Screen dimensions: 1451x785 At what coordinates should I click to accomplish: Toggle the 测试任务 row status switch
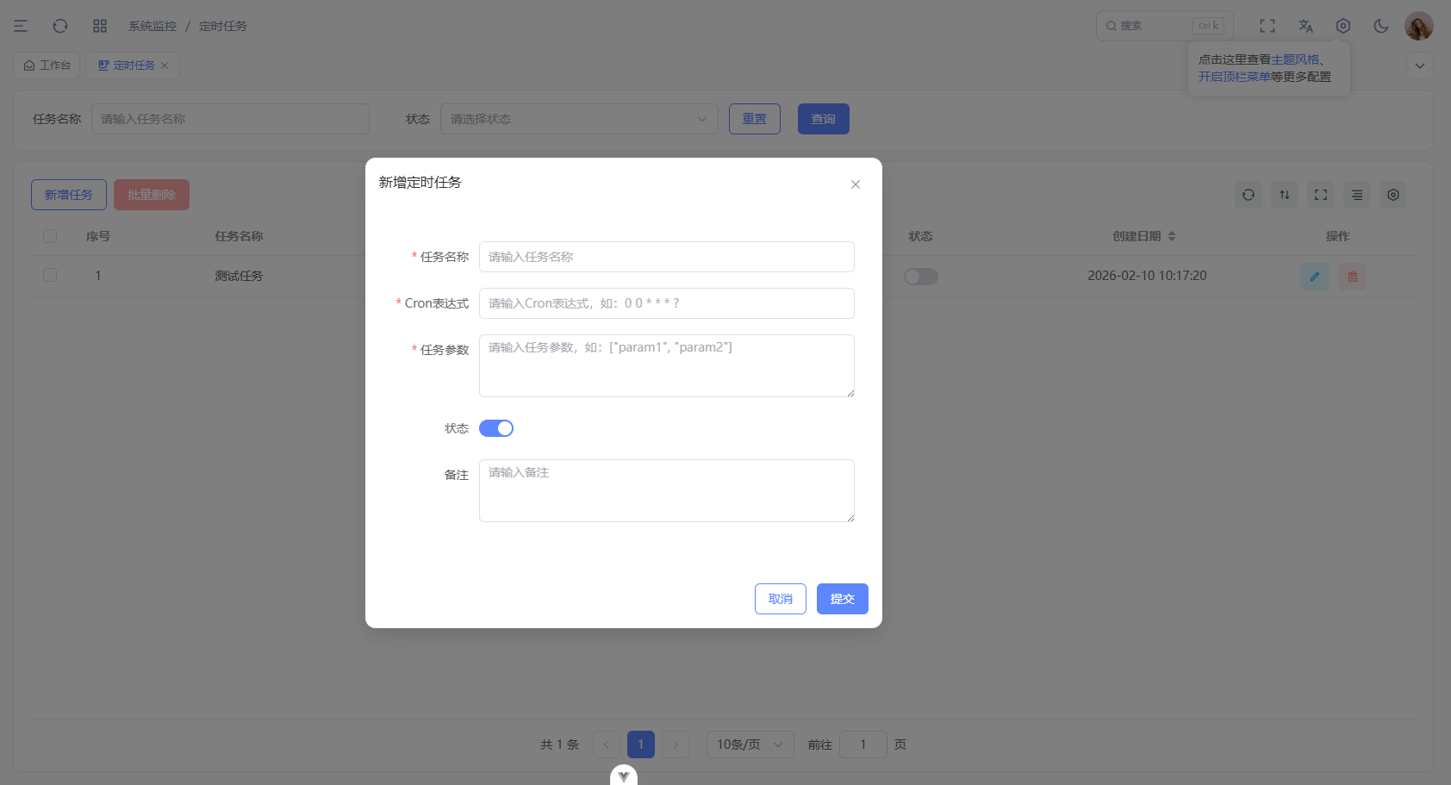[x=921, y=277]
